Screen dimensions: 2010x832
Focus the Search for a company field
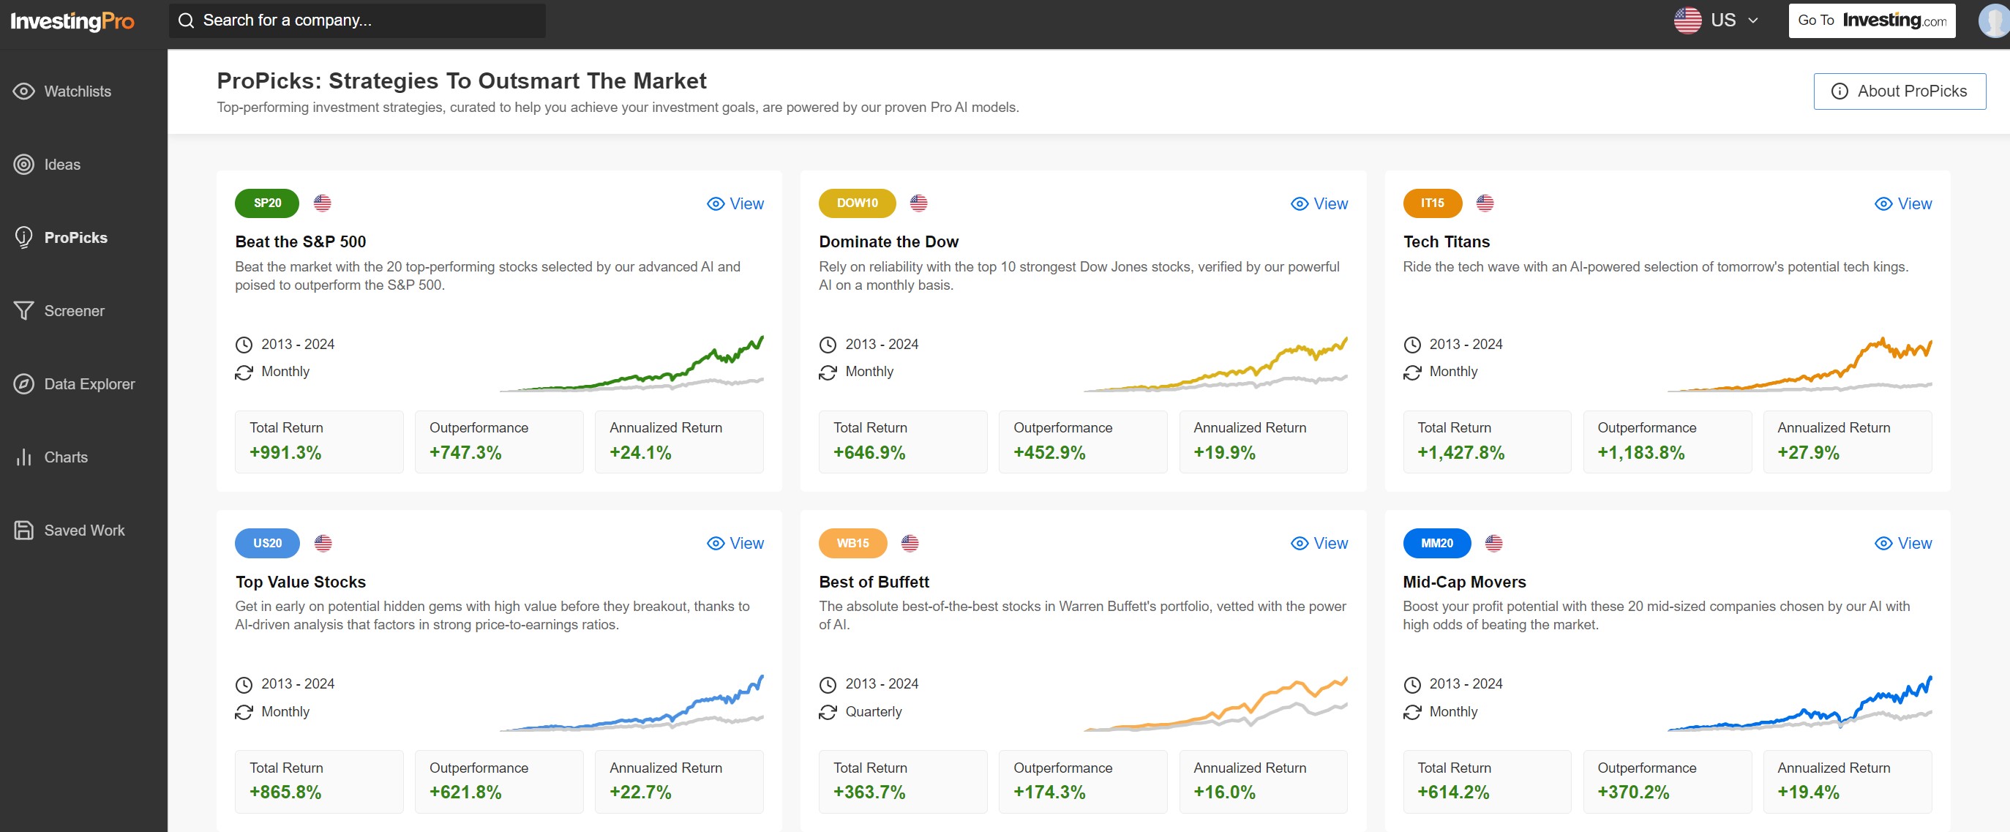point(357,20)
